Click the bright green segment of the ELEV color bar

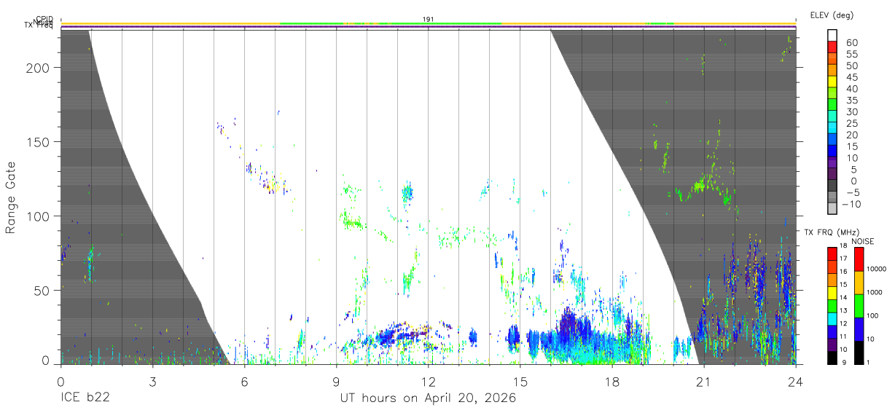click(832, 104)
